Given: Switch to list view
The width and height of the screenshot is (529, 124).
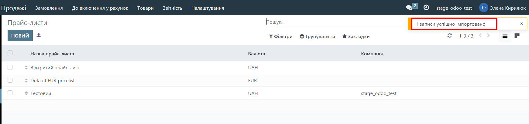Looking at the screenshot, I should coord(505,36).
